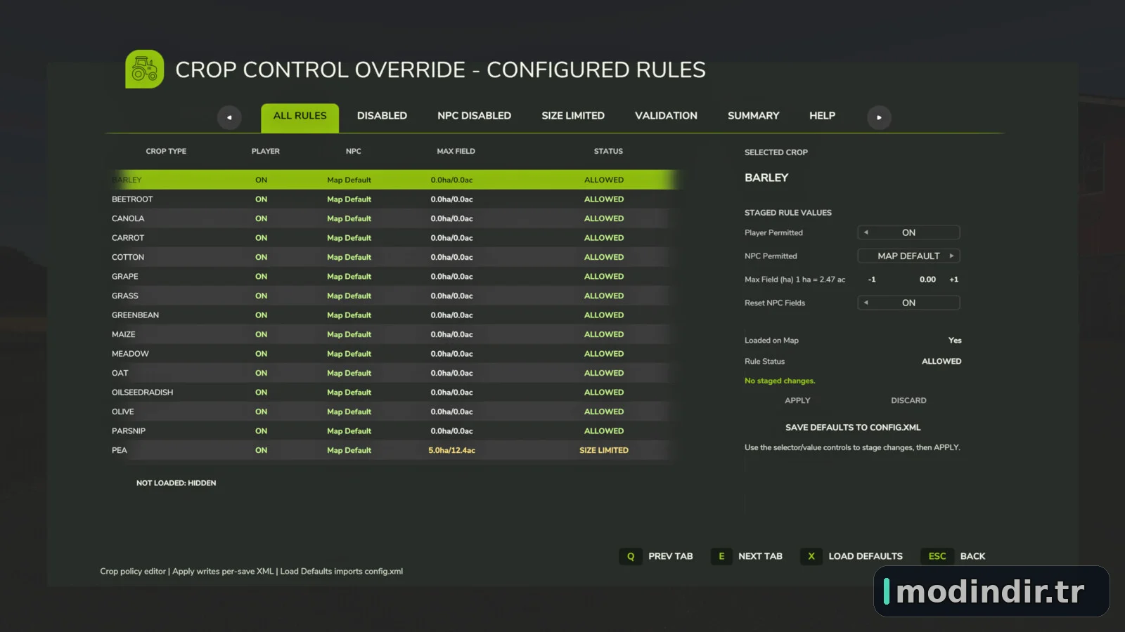Click the BACK button label
1125x632 pixels.
pos(972,556)
